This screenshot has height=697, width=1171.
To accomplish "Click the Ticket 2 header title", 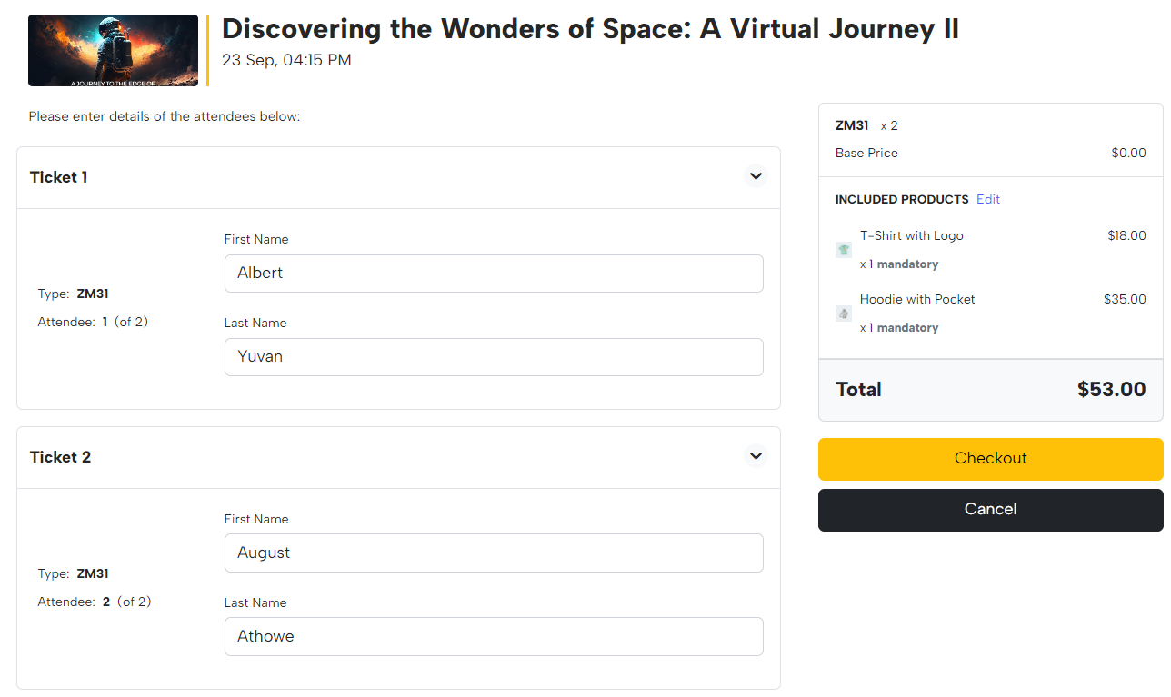I will tap(61, 457).
